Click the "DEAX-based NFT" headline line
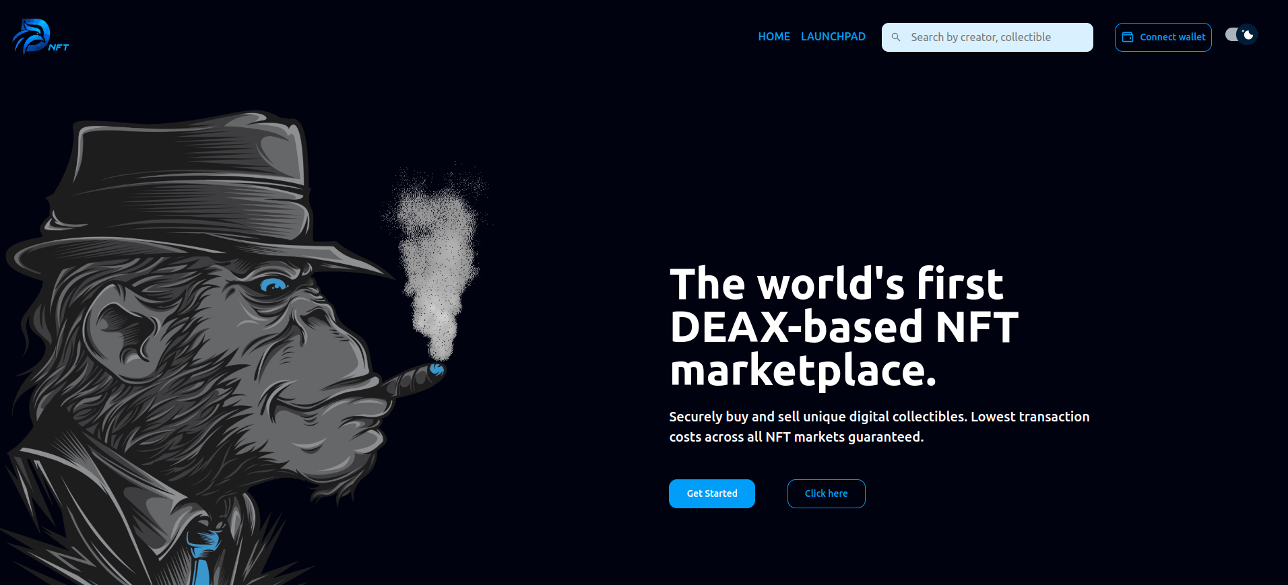 (844, 327)
